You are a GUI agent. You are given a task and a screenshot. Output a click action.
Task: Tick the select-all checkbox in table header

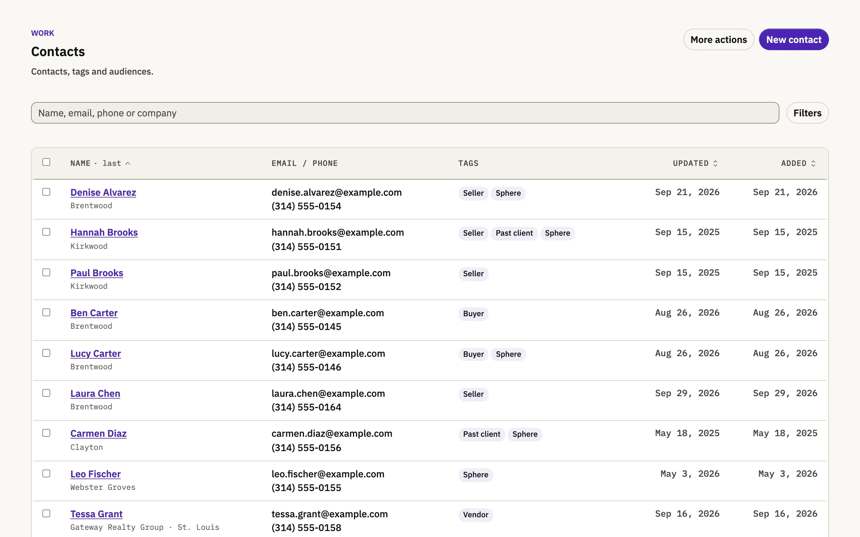tap(46, 162)
